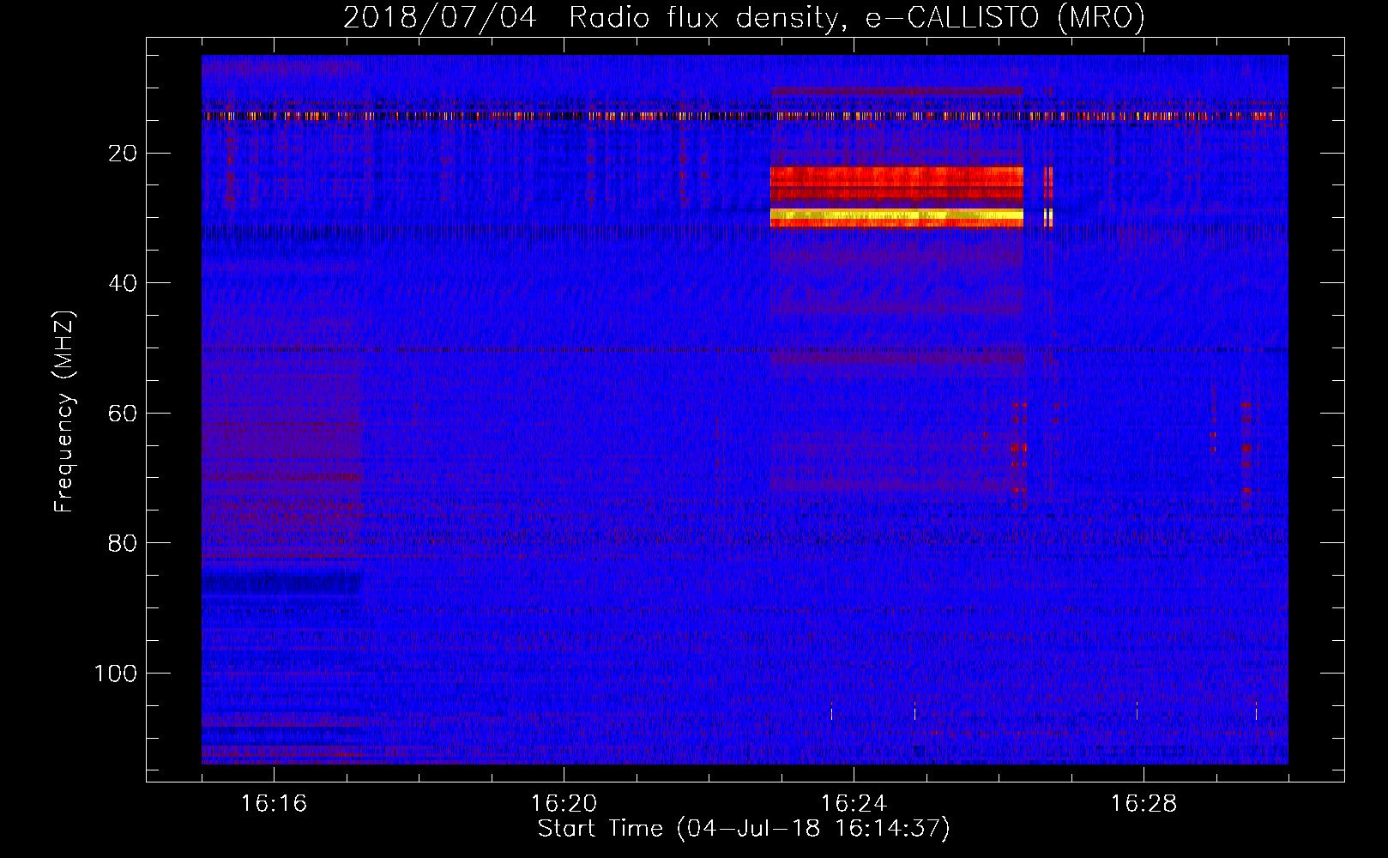Click the dark blue patch near 85 MHz at 16:16
Viewport: 1388px width, 858px height.
pos(281,584)
